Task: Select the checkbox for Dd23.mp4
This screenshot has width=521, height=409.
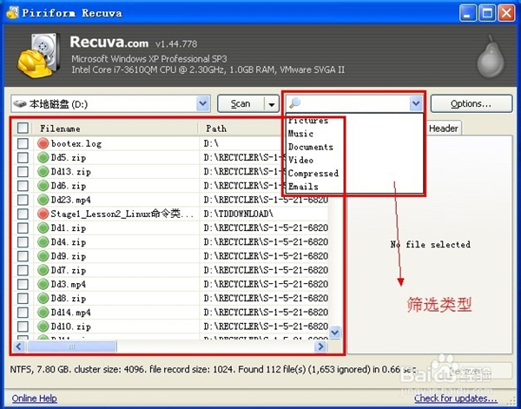Action: coord(23,200)
